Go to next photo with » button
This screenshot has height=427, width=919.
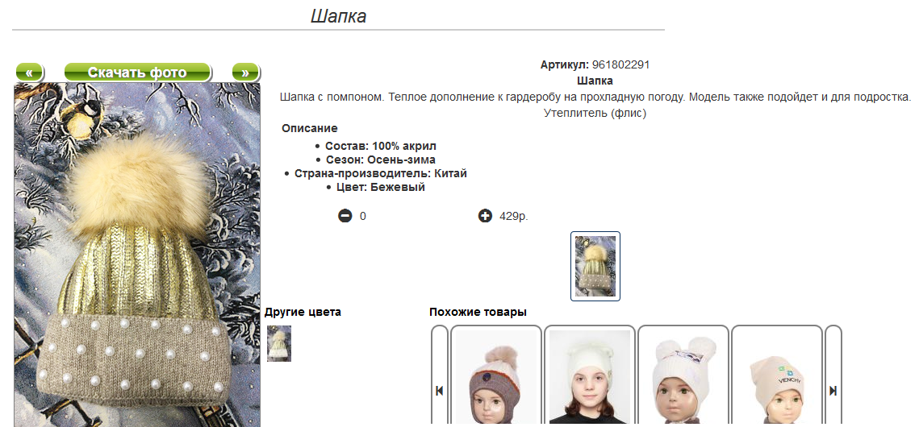245,72
